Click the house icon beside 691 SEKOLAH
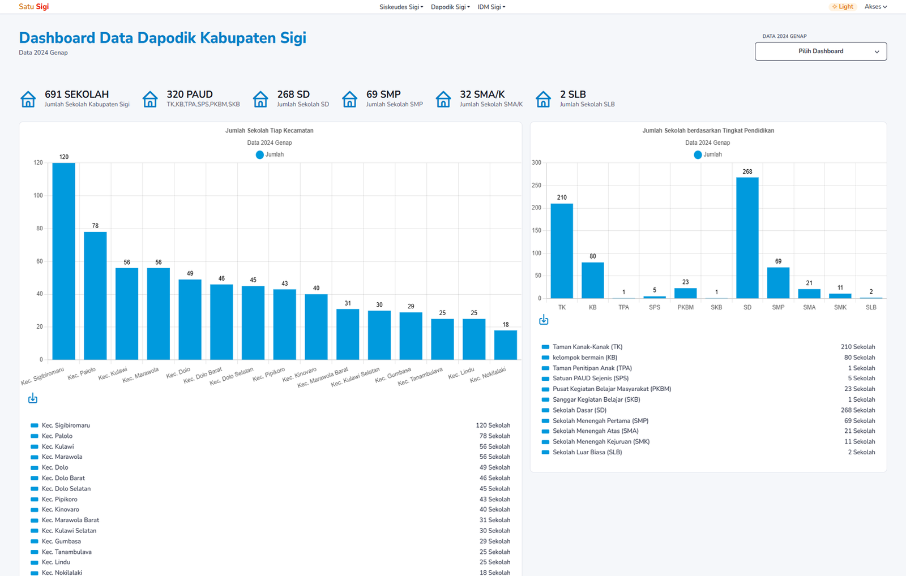This screenshot has height=576, width=906. tap(28, 99)
